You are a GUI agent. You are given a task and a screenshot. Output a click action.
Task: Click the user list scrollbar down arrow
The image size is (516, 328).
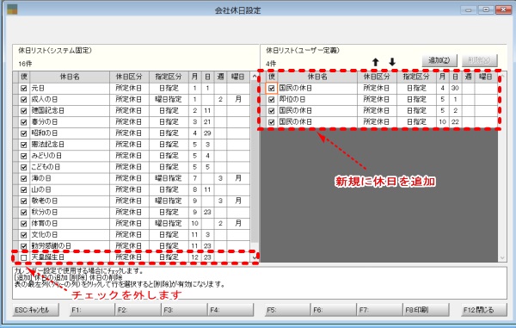(502, 258)
